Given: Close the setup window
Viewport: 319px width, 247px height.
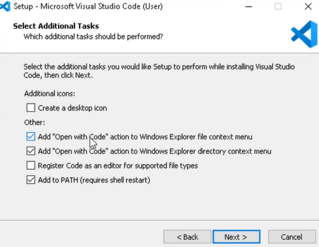Looking at the screenshot, I should pos(308,6).
